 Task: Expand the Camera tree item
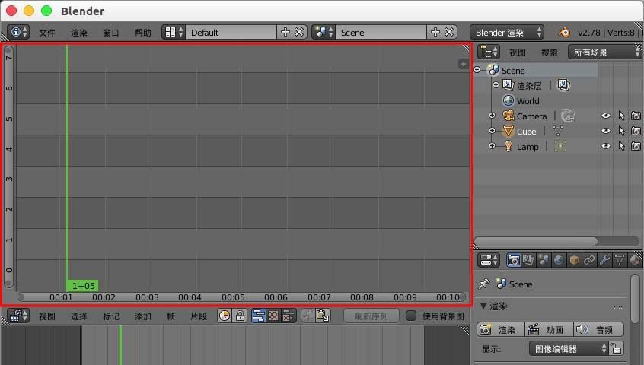click(492, 116)
